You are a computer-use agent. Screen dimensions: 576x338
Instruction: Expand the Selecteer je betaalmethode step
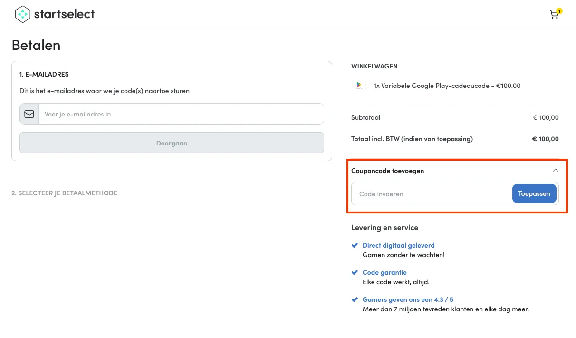point(64,193)
